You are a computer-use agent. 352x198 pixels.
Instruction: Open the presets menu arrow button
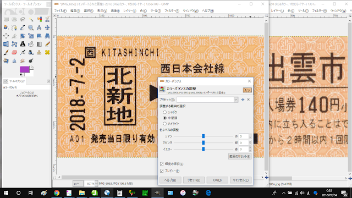(249, 100)
